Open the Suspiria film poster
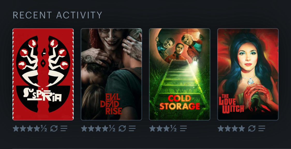Viewport: 291px width, 149px height. coord(43,74)
